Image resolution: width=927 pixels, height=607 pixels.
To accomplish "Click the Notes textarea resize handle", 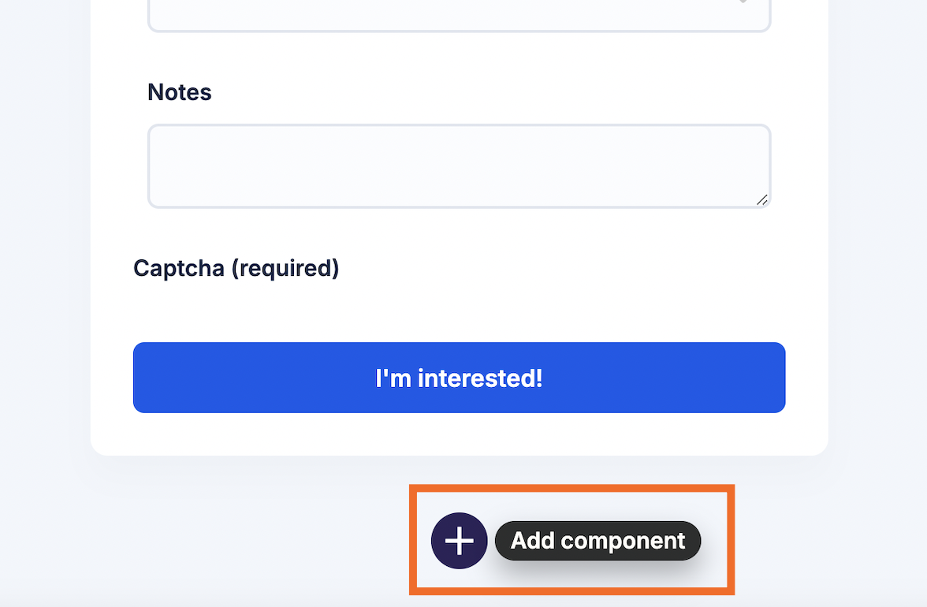I will click(x=761, y=200).
